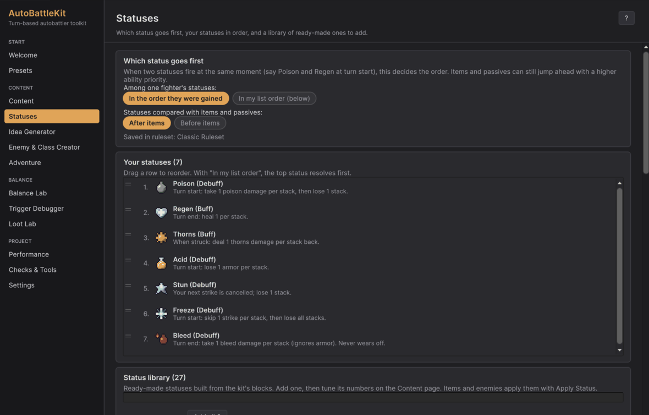Click the 'Which status goes first' heading
This screenshot has height=415, width=649.
click(163, 61)
